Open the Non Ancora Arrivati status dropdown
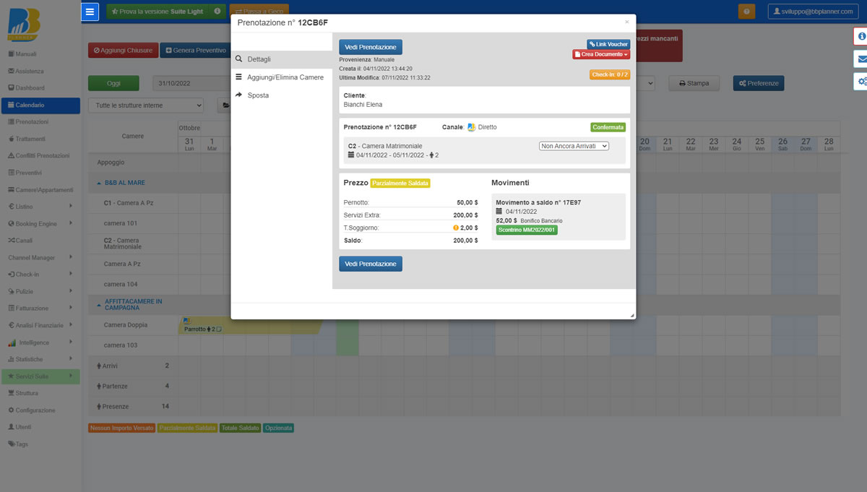The width and height of the screenshot is (867, 492). pos(574,146)
